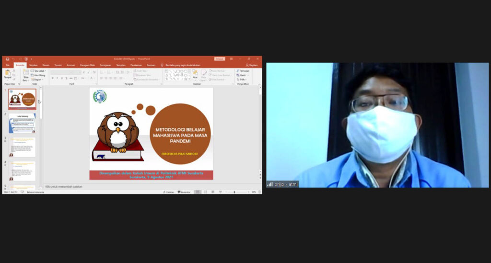Screen dimensions: 491x263
Task: Open the Bagian section dropdown
Action: pyautogui.click(x=37, y=80)
